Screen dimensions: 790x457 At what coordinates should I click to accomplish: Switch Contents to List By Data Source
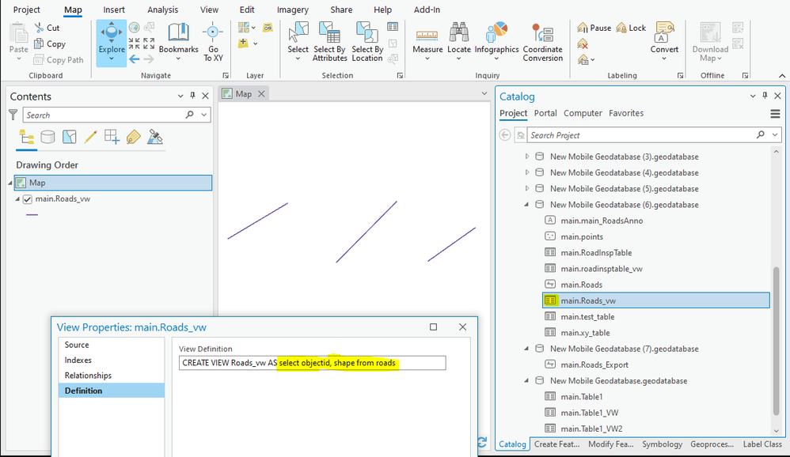(47, 137)
